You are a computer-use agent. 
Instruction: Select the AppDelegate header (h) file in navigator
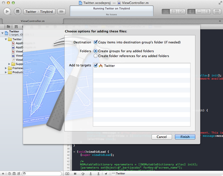[x=17, y=43]
